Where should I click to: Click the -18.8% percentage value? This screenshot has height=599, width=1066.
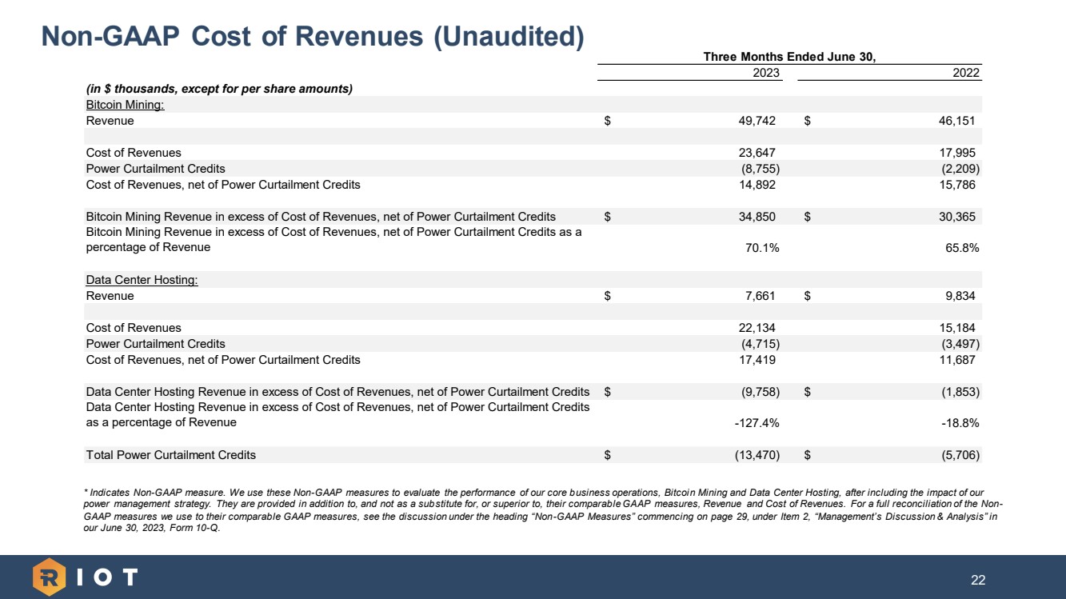click(x=960, y=423)
